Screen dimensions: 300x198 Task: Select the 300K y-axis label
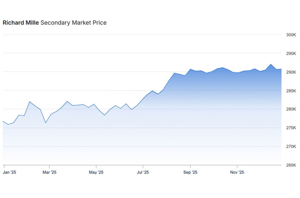[x=291, y=35]
